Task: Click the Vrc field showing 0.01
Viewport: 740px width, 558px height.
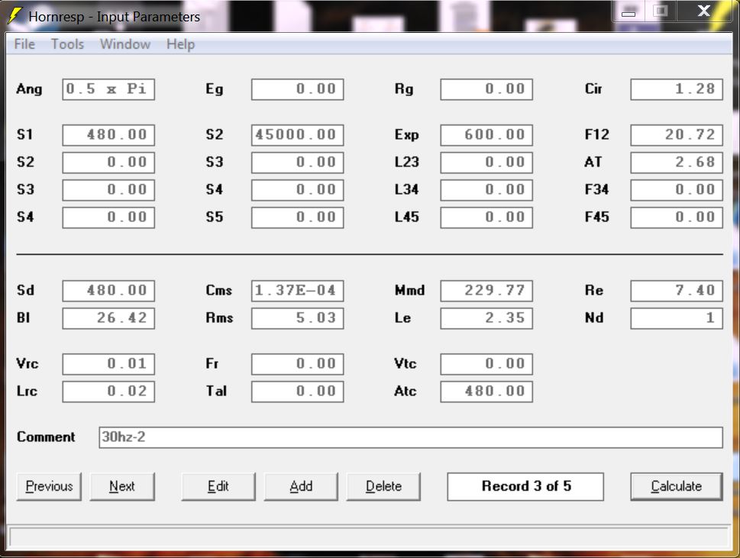Action: (108, 363)
